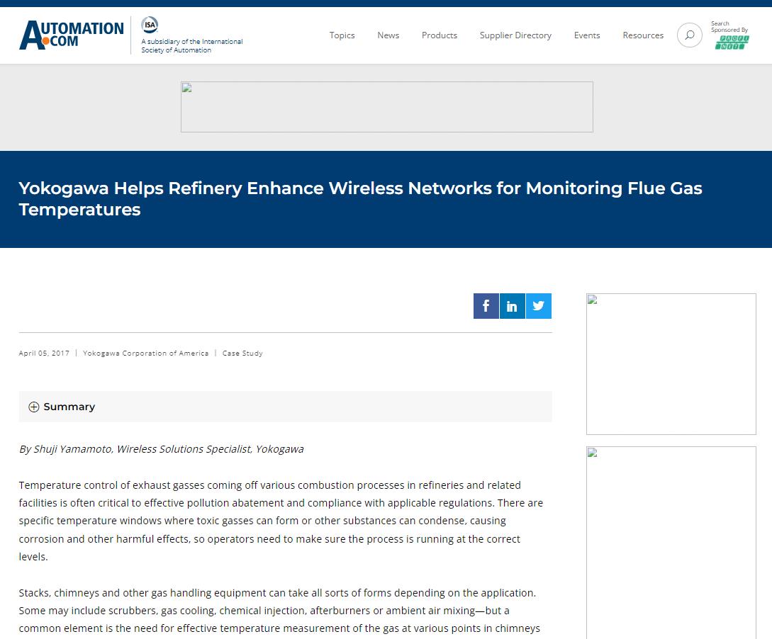Viewport: 772px width, 639px height.
Task: Click the PROFINET sponsor logo
Action: click(732, 43)
